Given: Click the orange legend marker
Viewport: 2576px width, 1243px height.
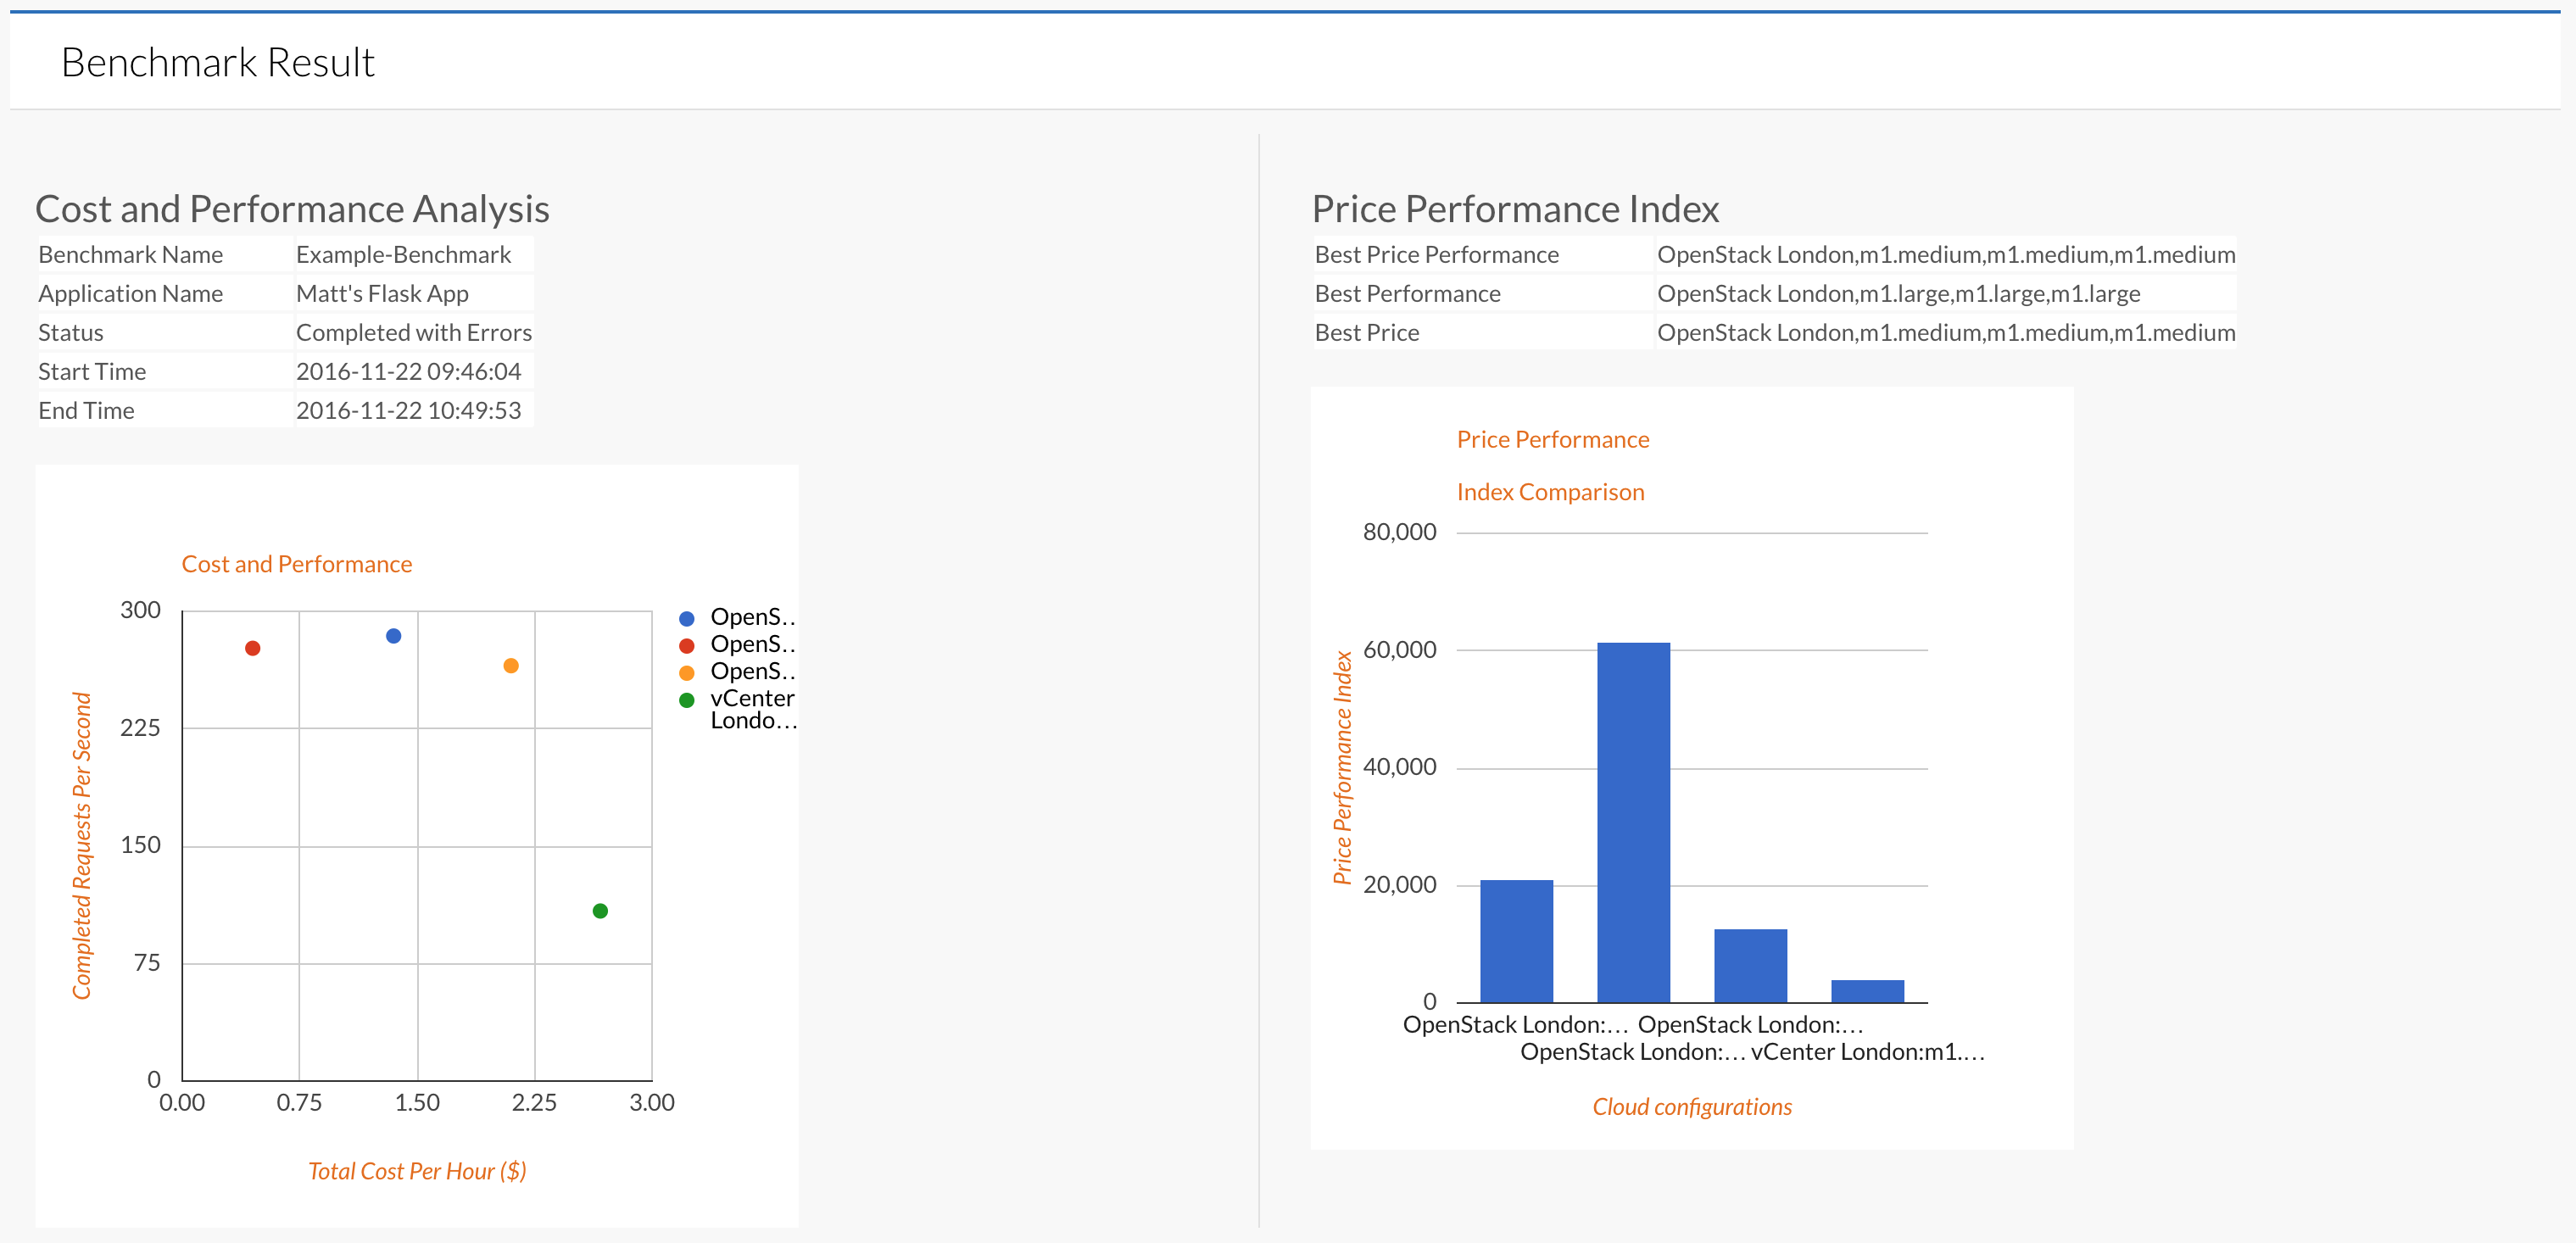Looking at the screenshot, I should click(686, 673).
